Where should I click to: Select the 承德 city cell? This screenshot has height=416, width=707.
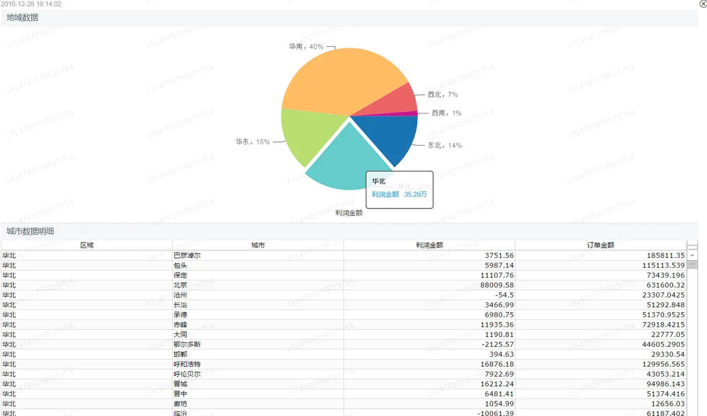coord(258,315)
